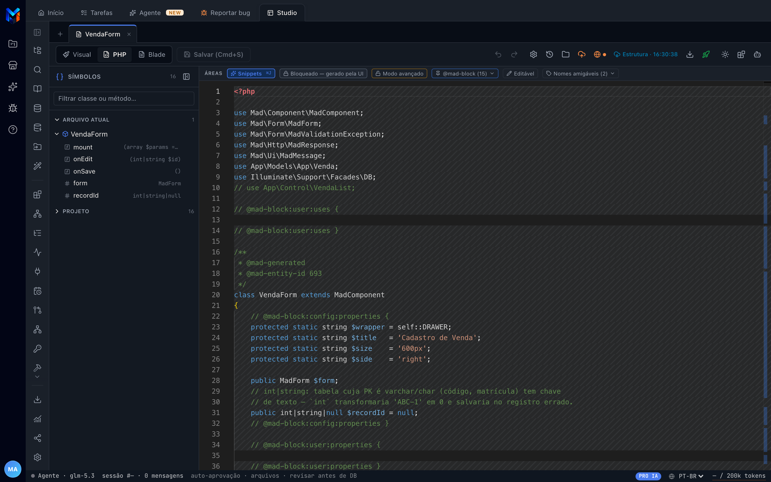Open the share nodes icon in sidebar

coord(37,438)
